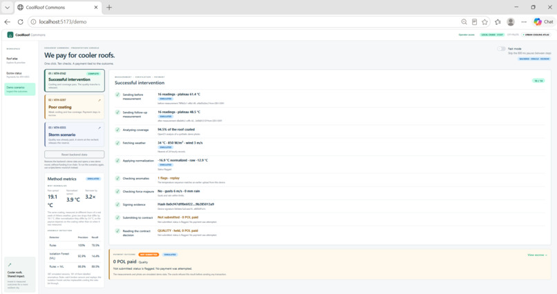The height and width of the screenshot is (294, 557).
Task: Click the green check beside Applying normalization
Action: coord(117,161)
